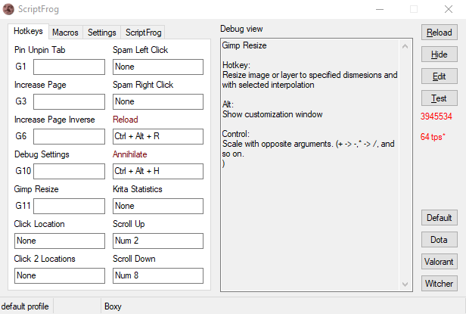Load the Valorant profile button

click(440, 262)
